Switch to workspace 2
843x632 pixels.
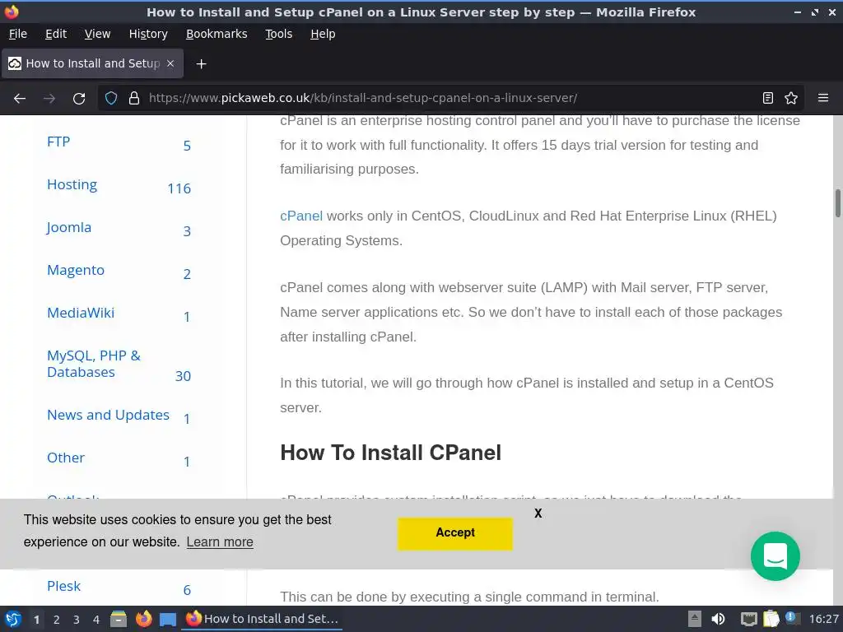tap(57, 620)
